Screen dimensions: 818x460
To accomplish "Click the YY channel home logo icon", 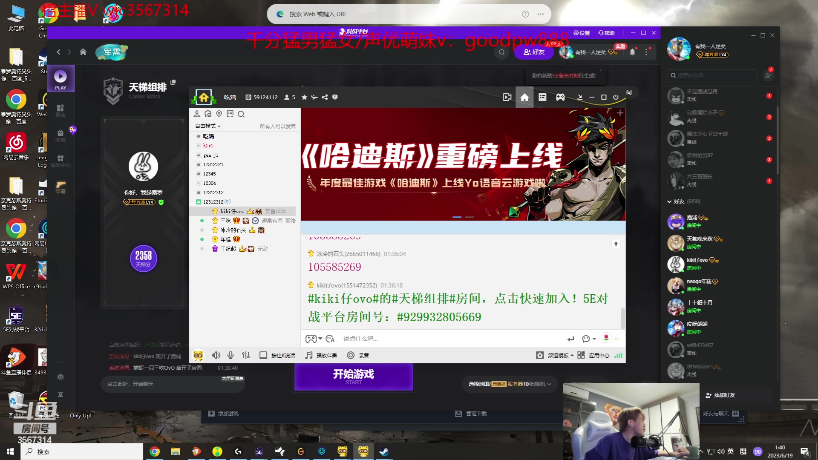I will (x=204, y=97).
